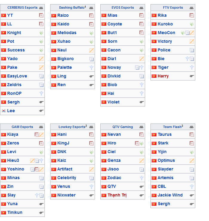Viewport: 209px width, 221px height.
Task: Open the Thạnh Trị player page
Action: pyautogui.click(x=117, y=195)
